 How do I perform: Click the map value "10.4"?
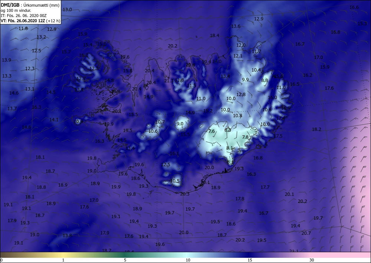(256, 70)
